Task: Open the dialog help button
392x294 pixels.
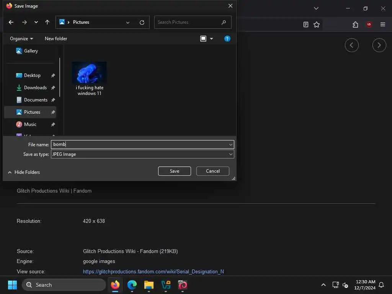Action: [x=227, y=39]
